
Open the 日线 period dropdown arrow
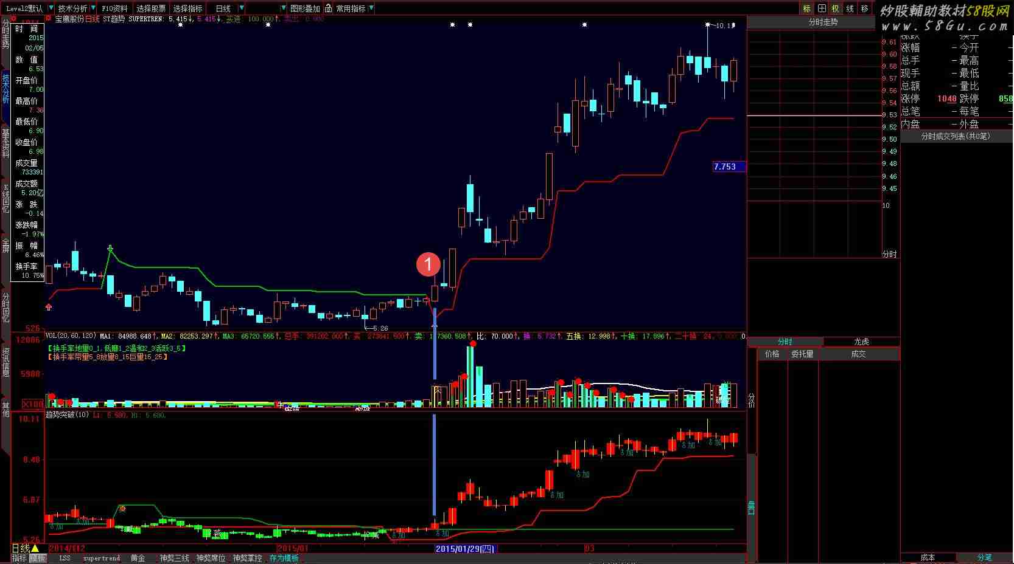coord(242,9)
